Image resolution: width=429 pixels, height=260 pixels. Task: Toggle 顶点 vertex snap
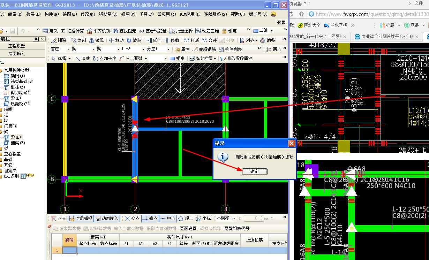click(186, 219)
